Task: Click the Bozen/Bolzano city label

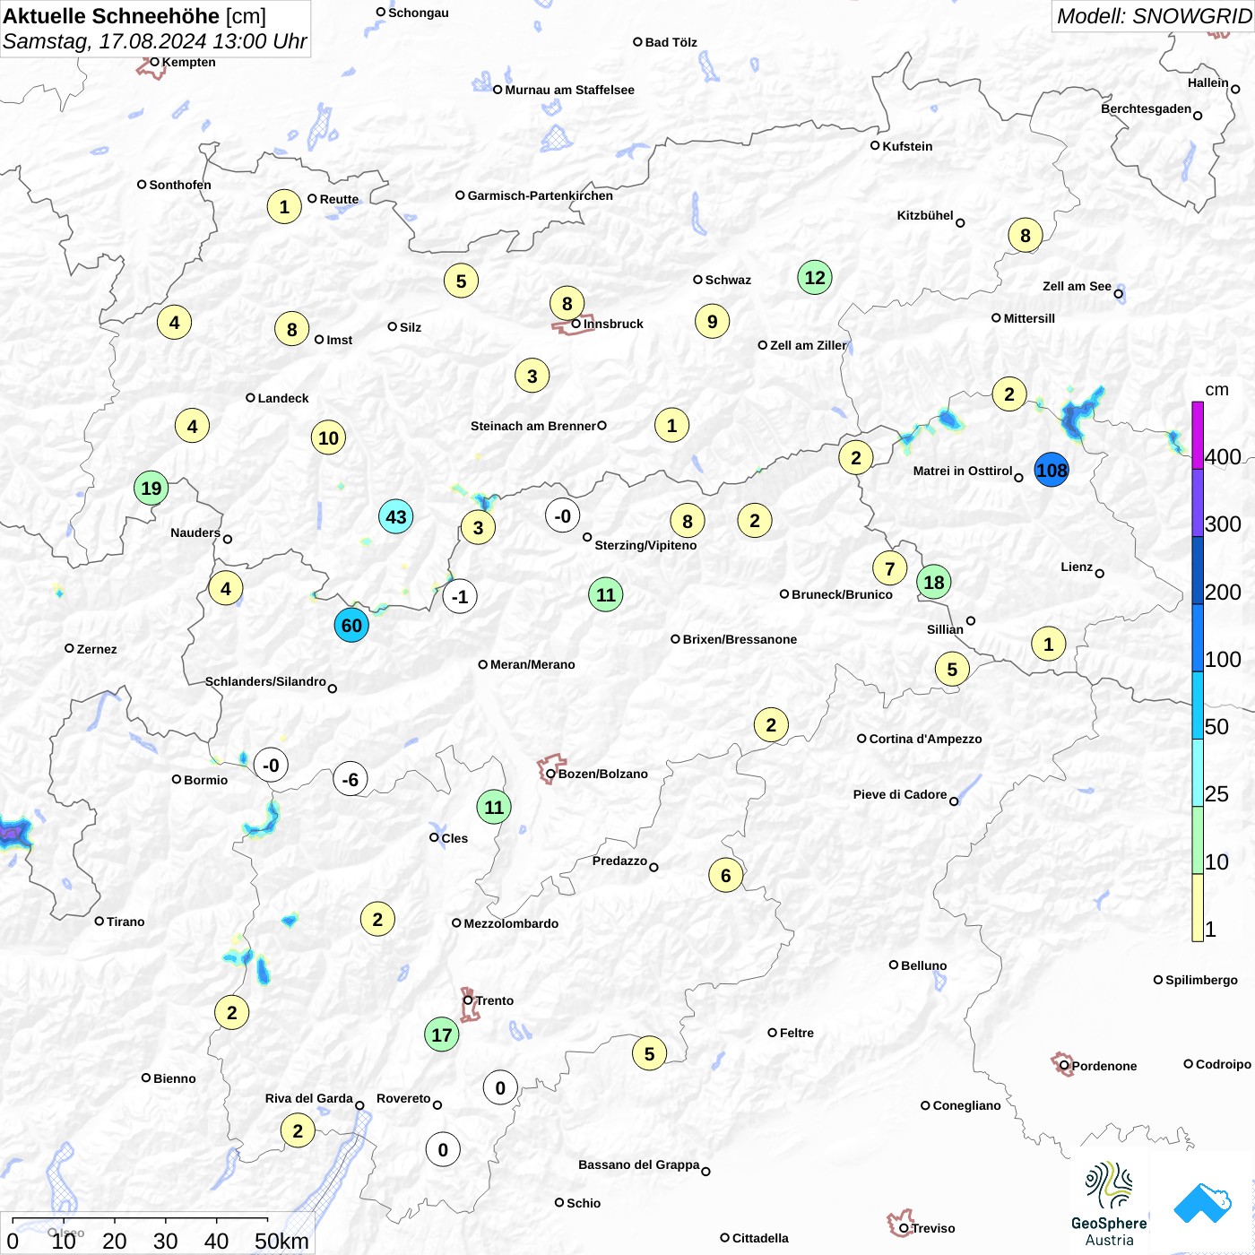Action: point(603,774)
